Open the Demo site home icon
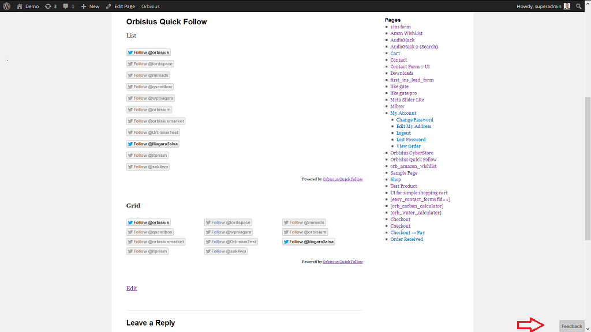591x332 pixels. pyautogui.click(x=20, y=6)
